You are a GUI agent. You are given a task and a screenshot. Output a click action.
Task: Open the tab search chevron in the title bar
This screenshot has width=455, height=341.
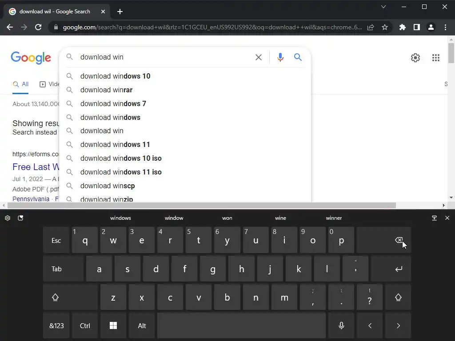(383, 7)
